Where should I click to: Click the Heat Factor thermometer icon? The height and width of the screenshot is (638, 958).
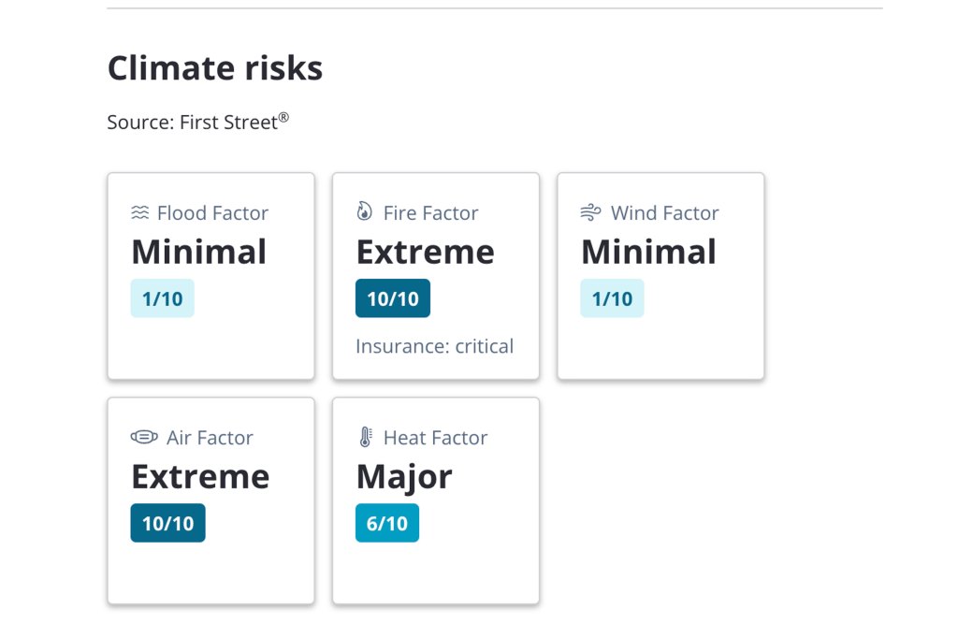click(x=365, y=437)
